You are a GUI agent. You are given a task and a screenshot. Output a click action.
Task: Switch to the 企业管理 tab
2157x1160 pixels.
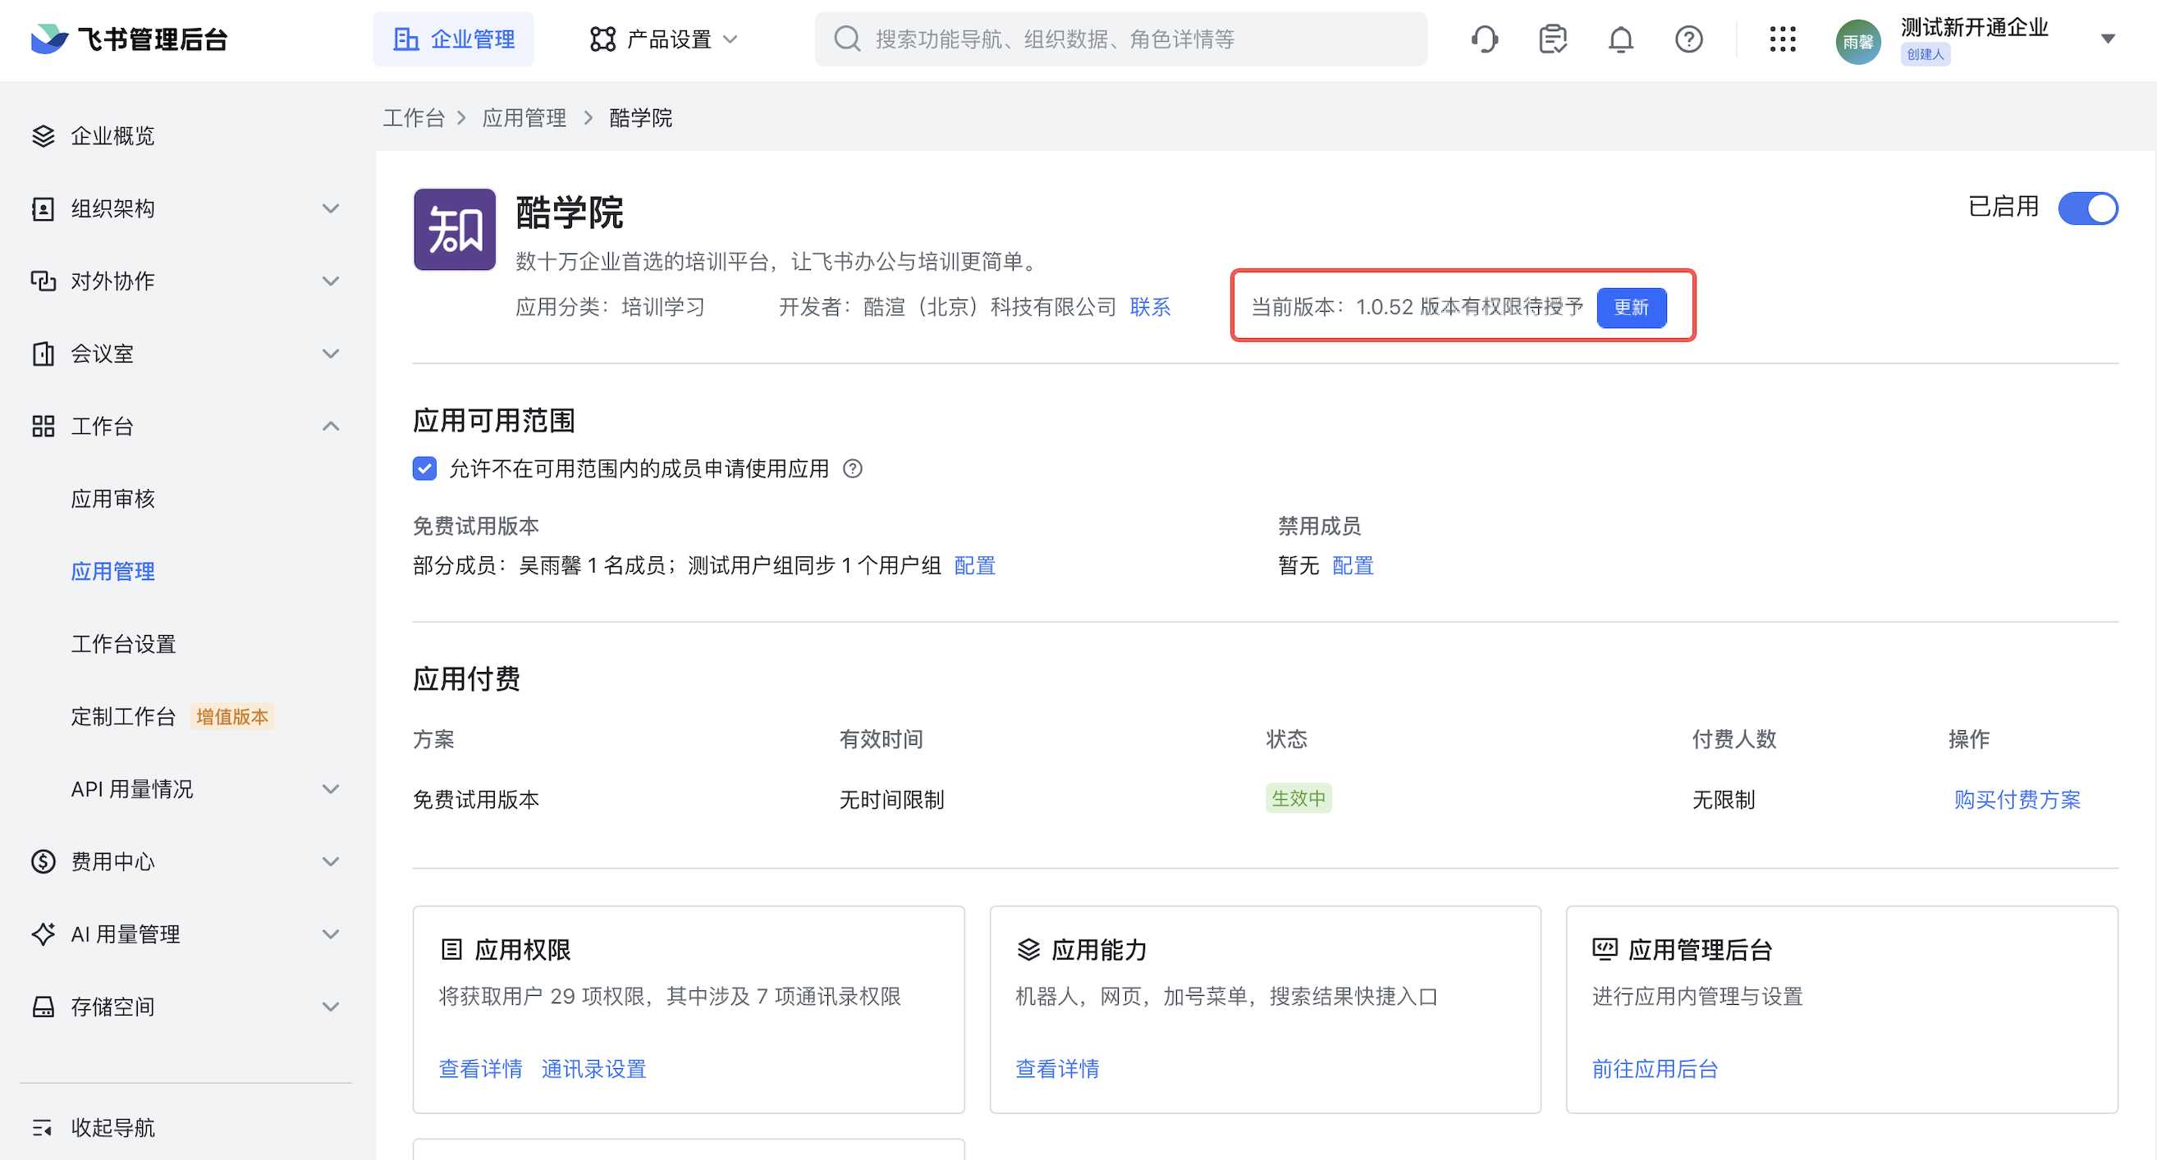tap(453, 39)
